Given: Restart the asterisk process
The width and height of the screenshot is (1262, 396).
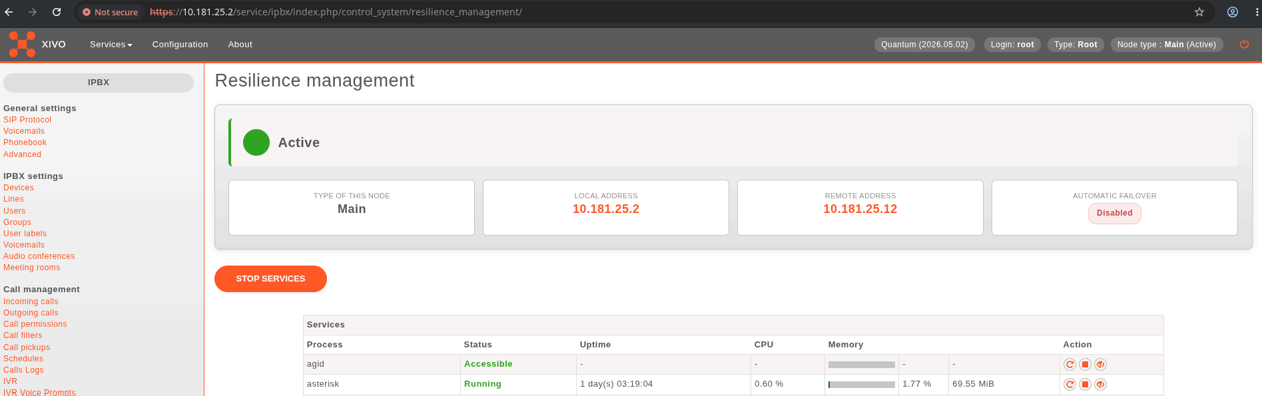Looking at the screenshot, I should coord(1070,384).
